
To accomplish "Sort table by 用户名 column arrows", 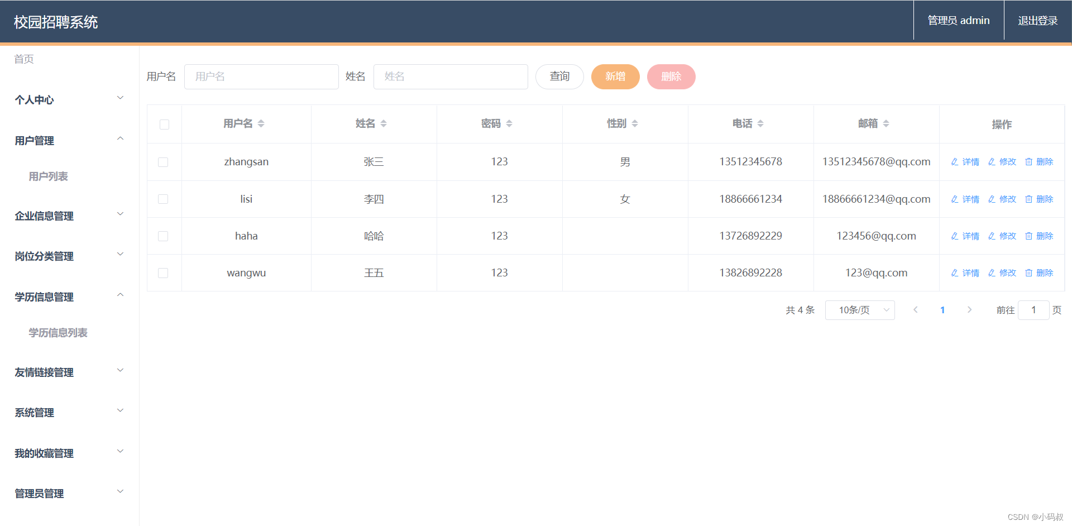I will tap(261, 123).
